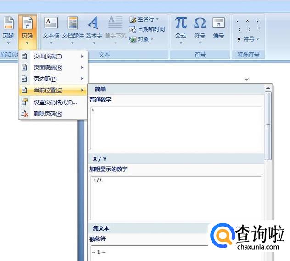Select the 普通数字 page number thumbnail
This screenshot has height=261, width=290.
(x=176, y=128)
